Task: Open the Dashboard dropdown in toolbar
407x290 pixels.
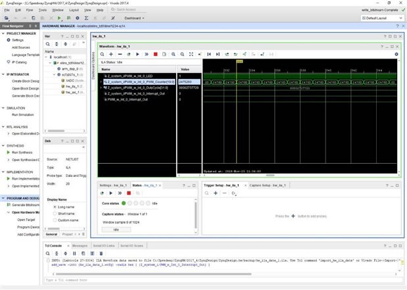Action: click(x=135, y=18)
